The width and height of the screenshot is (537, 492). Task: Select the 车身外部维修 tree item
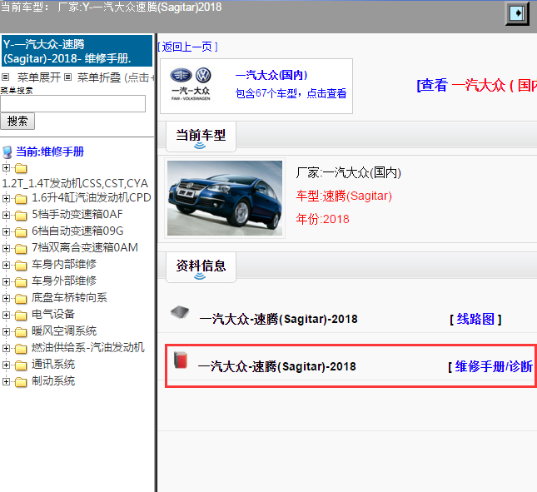[x=64, y=281]
